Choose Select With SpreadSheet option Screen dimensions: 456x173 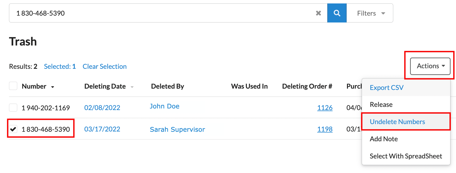click(x=406, y=156)
